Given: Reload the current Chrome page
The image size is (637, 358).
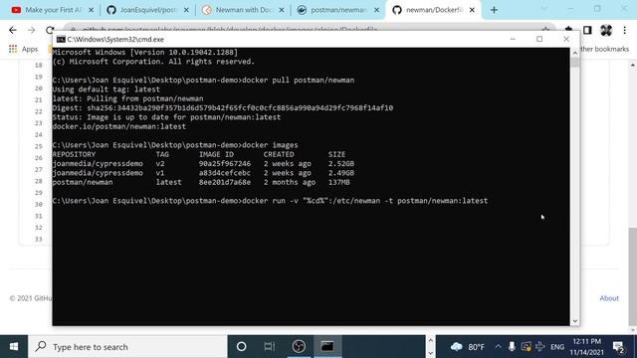Looking at the screenshot, I should (x=49, y=30).
